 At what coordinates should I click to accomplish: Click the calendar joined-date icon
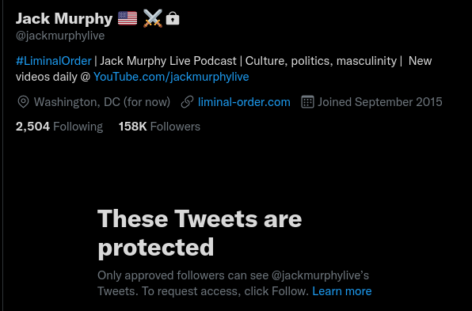[x=307, y=102]
